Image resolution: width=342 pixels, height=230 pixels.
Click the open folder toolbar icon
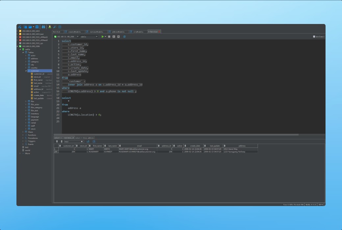[x=30, y=27]
